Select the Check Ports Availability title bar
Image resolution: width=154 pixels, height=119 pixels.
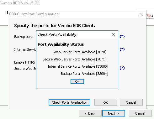[x=73, y=34]
